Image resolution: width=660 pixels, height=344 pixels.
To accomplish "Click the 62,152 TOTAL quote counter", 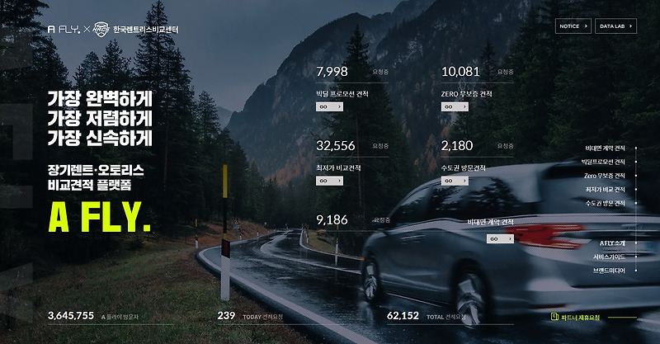I will (403, 315).
